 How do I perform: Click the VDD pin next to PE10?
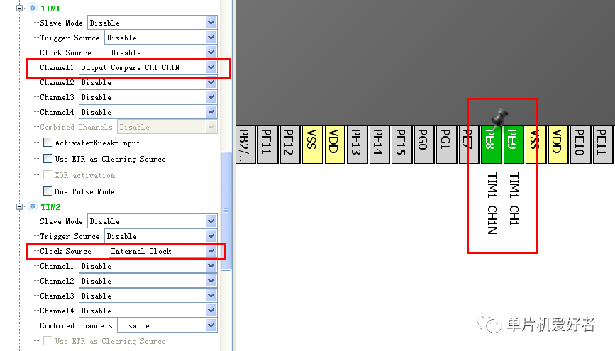pyautogui.click(x=558, y=144)
